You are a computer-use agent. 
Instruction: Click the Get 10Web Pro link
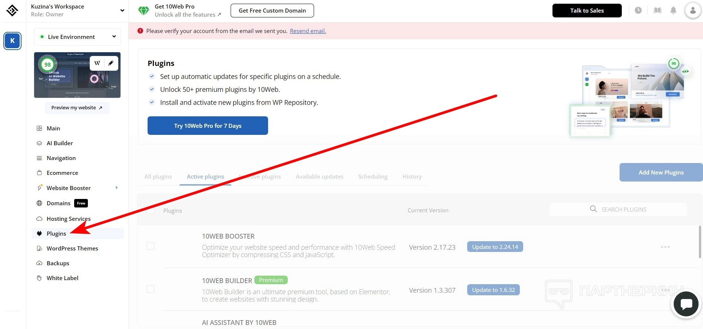click(175, 6)
